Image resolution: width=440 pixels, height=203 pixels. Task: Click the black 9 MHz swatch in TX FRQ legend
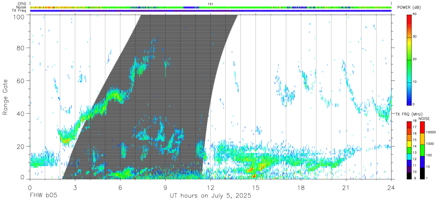[x=409, y=176]
